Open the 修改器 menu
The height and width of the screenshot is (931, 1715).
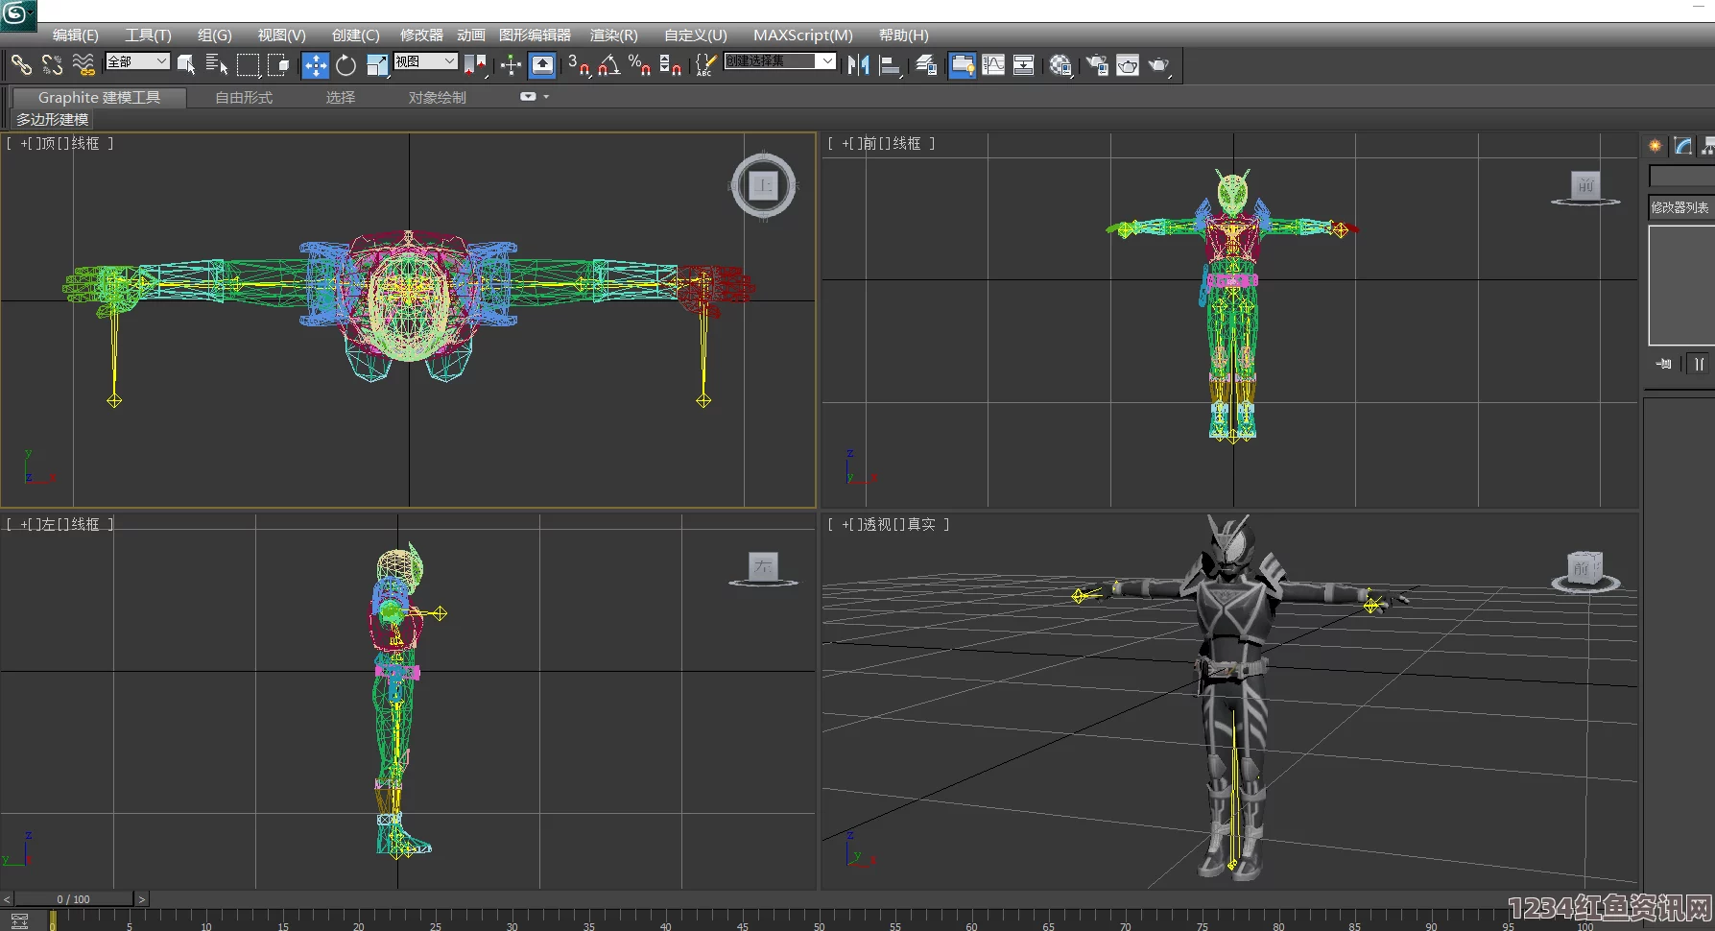click(421, 35)
